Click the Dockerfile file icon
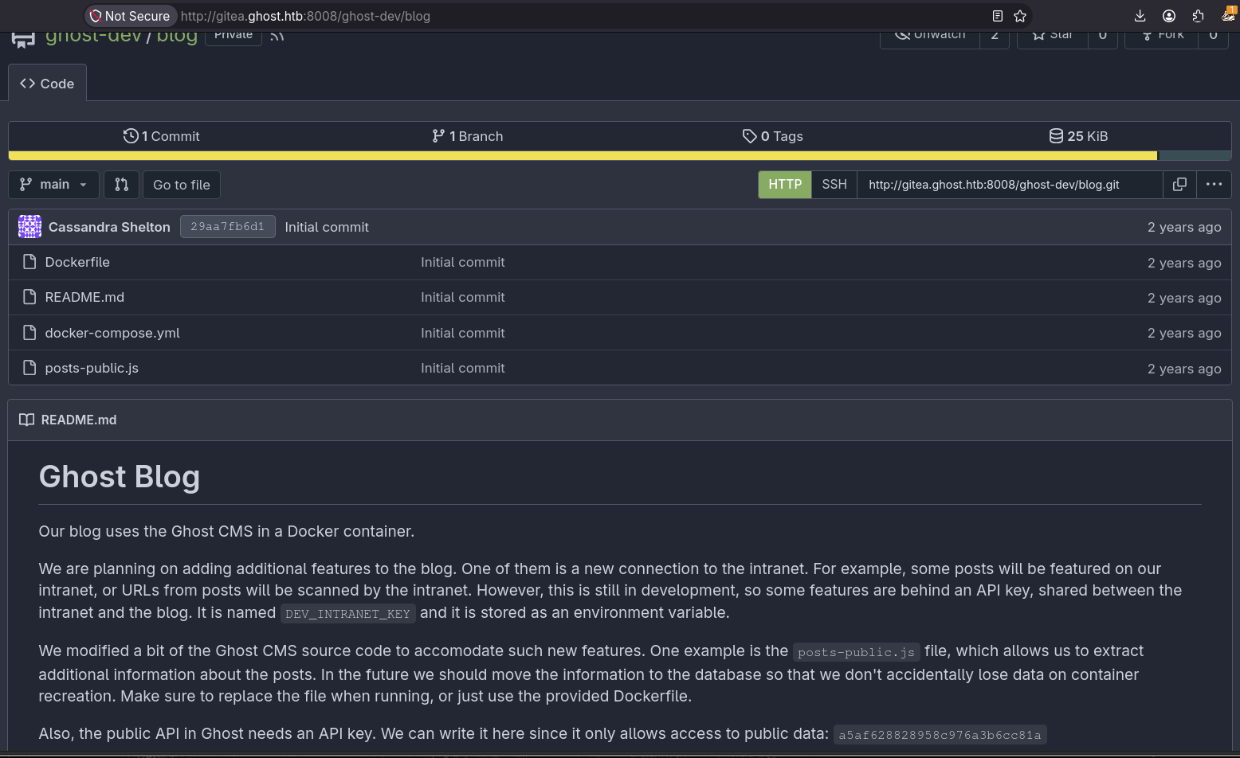Image resolution: width=1240 pixels, height=758 pixels. (x=29, y=262)
